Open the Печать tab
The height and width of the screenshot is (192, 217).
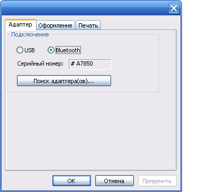88,25
